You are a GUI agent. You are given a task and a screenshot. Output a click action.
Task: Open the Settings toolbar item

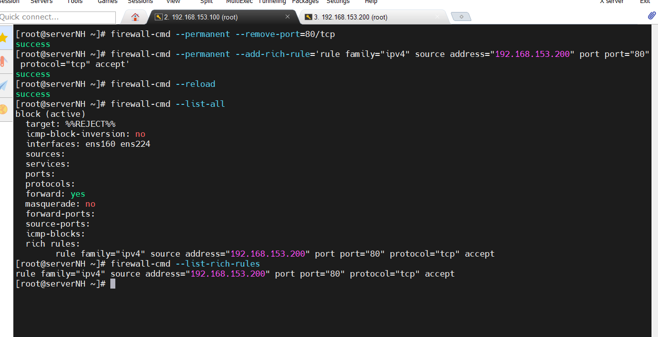point(338,2)
